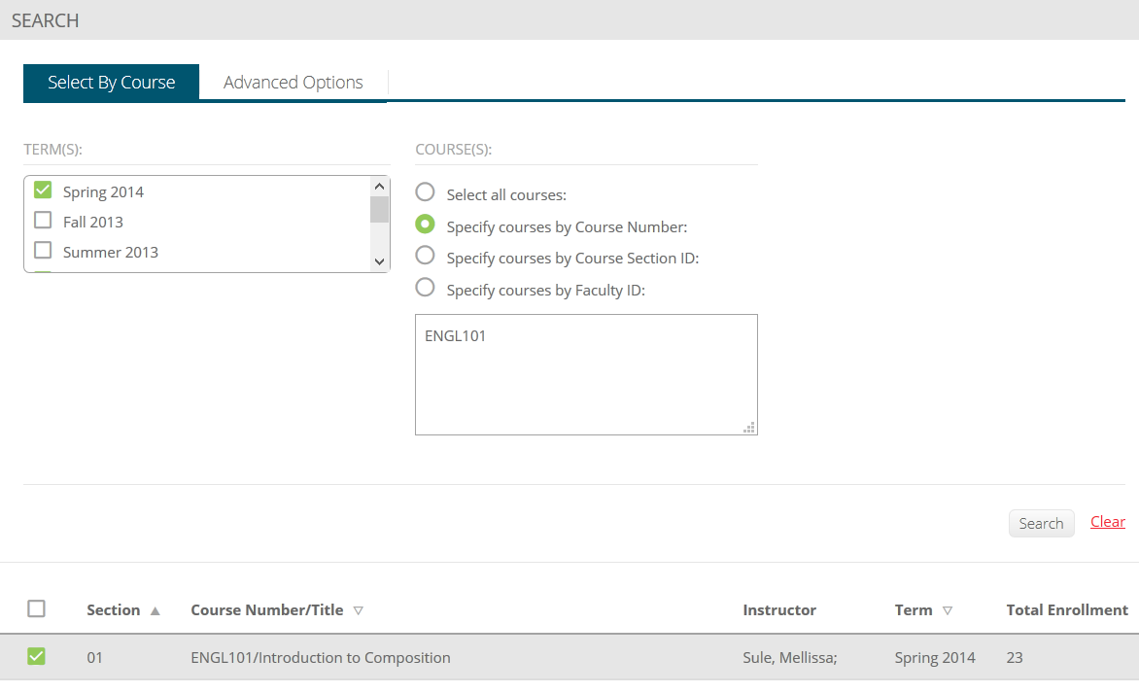The height and width of the screenshot is (693, 1139).
Task: Click the ENGL101/Introduction to Composition cell
Action: click(321, 657)
